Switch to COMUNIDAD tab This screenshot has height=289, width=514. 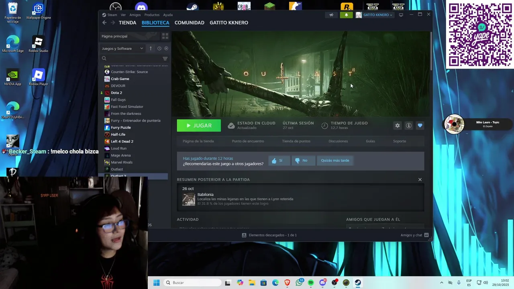(190, 23)
